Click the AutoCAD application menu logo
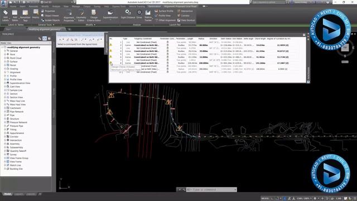The width and height of the screenshot is (357, 201). pyautogui.click(x=3, y=3)
